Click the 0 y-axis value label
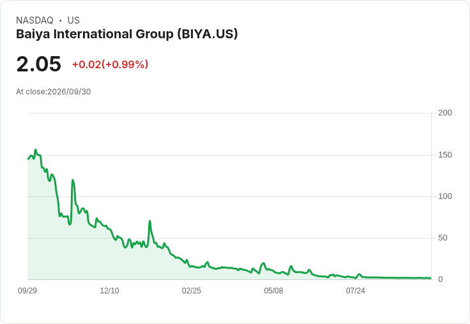 (x=441, y=279)
